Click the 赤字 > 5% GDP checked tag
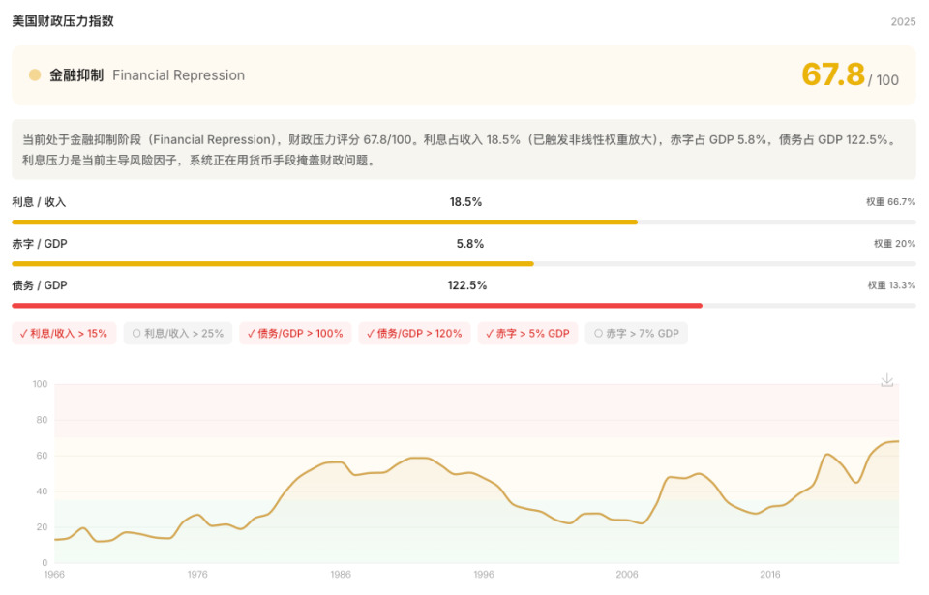 [527, 334]
